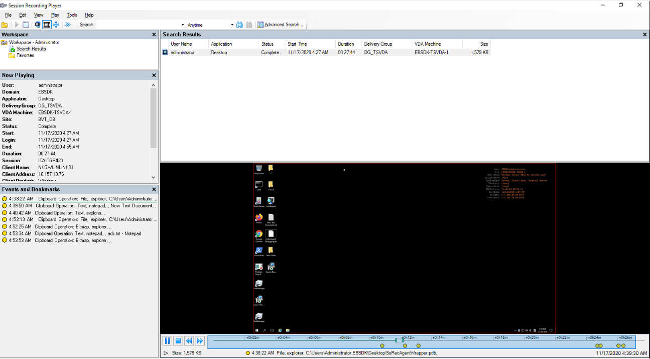This screenshot has width=650, height=359.
Task: Open the Tools menu
Action: pos(72,15)
